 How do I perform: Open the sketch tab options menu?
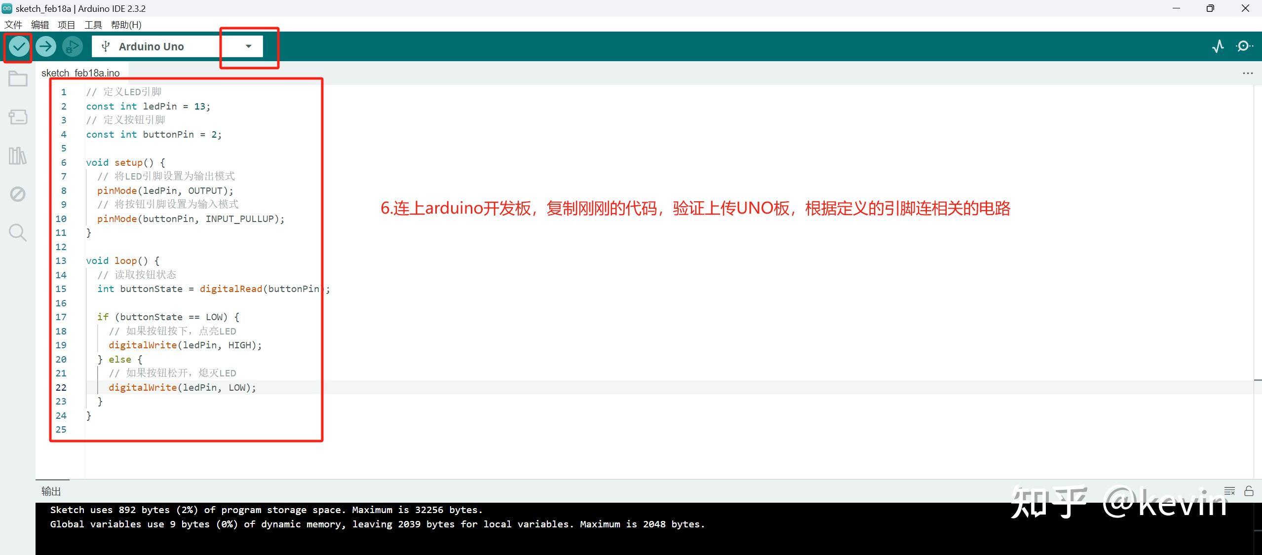pyautogui.click(x=1248, y=73)
